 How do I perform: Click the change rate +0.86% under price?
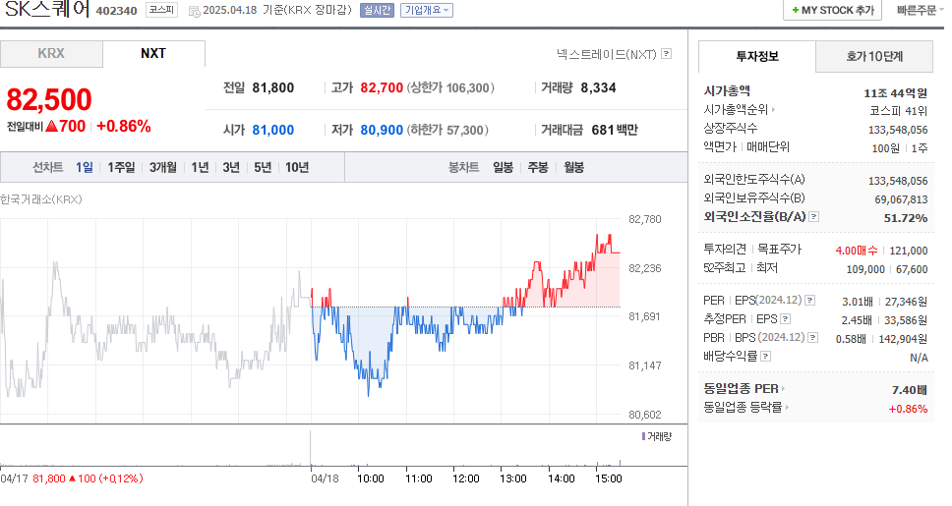point(123,126)
